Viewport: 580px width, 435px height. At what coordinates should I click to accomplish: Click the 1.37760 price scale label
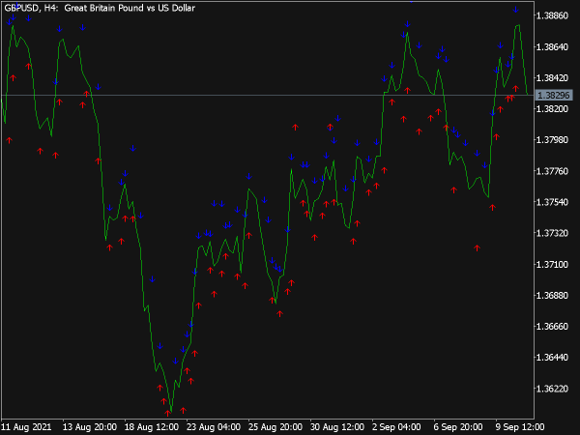tap(552, 171)
